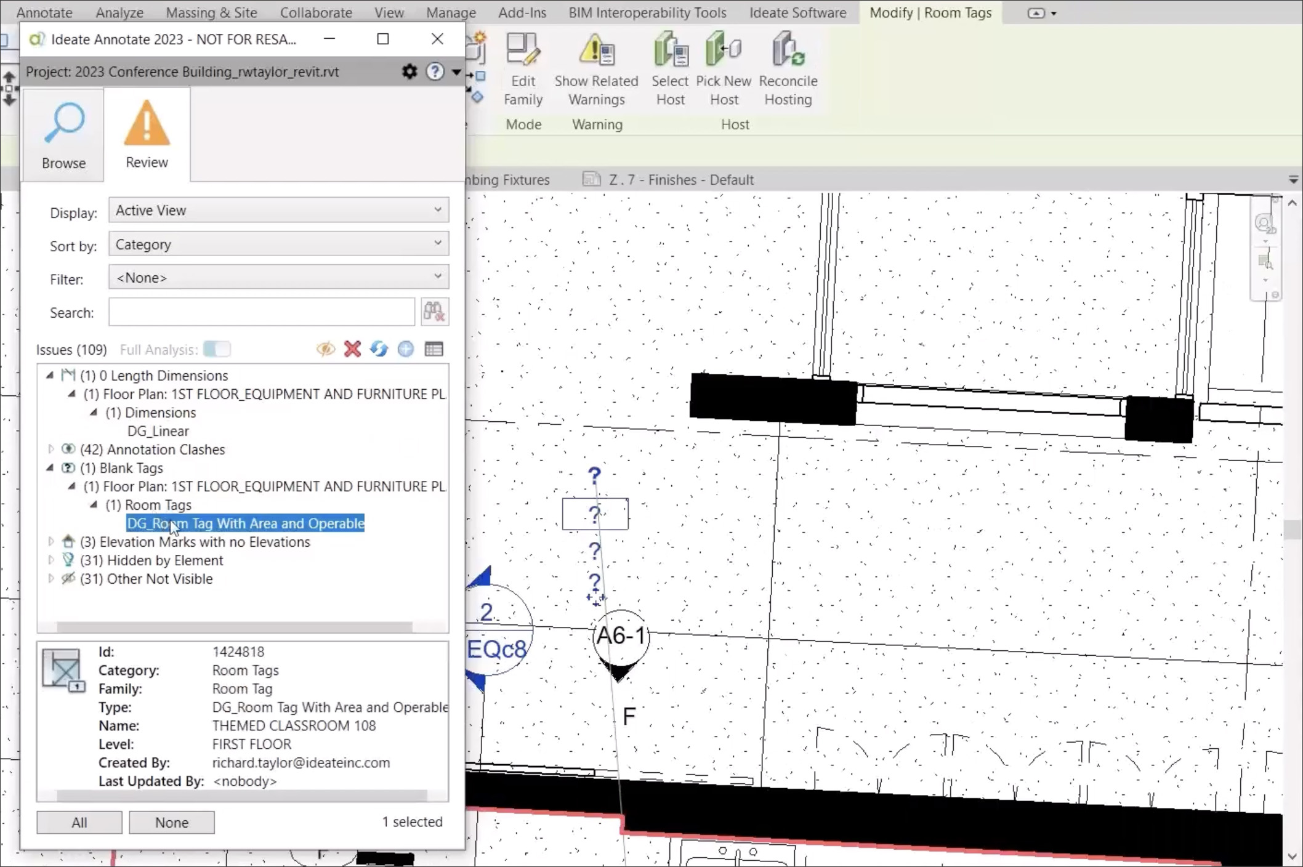Open the Filter dropdown set to None
This screenshot has height=867, width=1303.
point(278,278)
